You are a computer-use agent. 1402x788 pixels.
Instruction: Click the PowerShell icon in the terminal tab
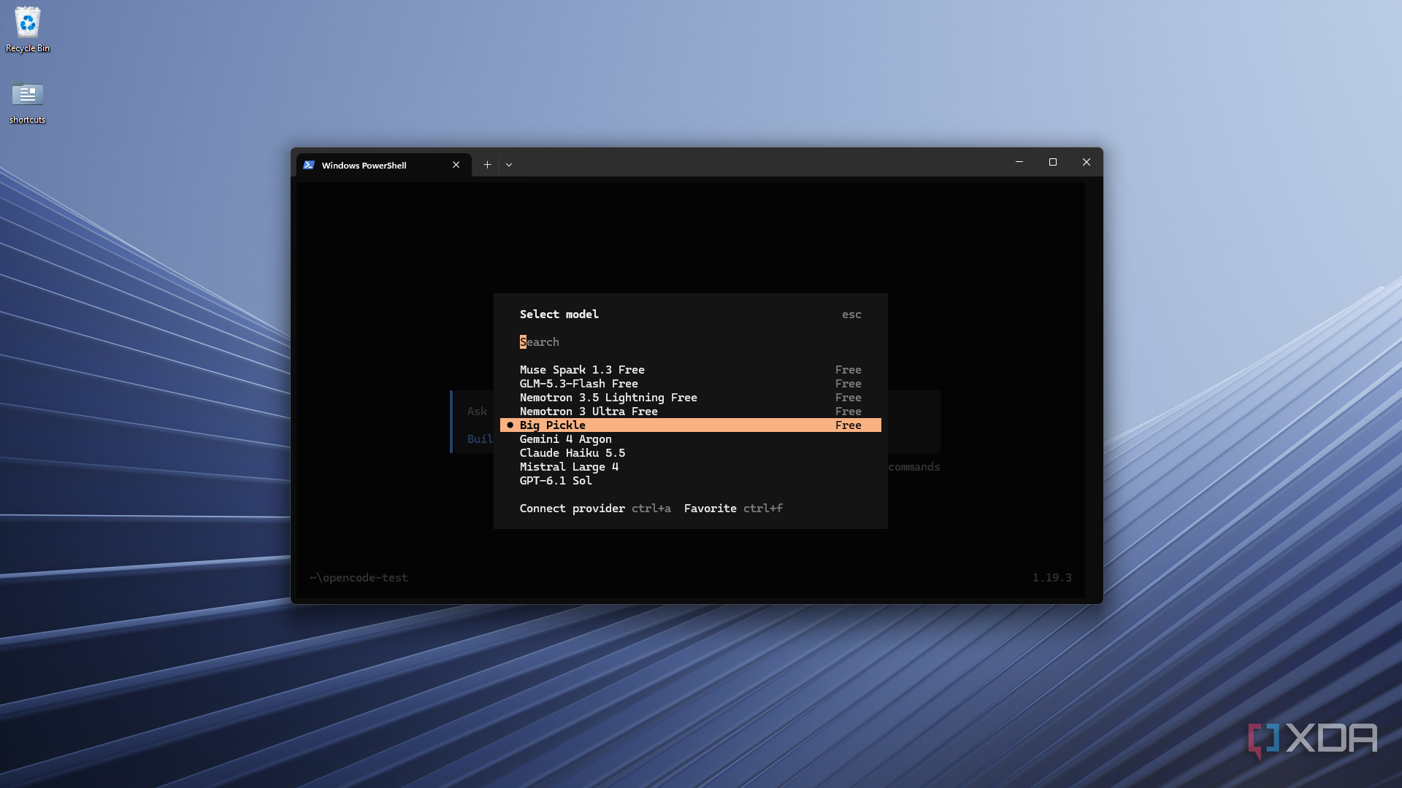click(x=309, y=165)
